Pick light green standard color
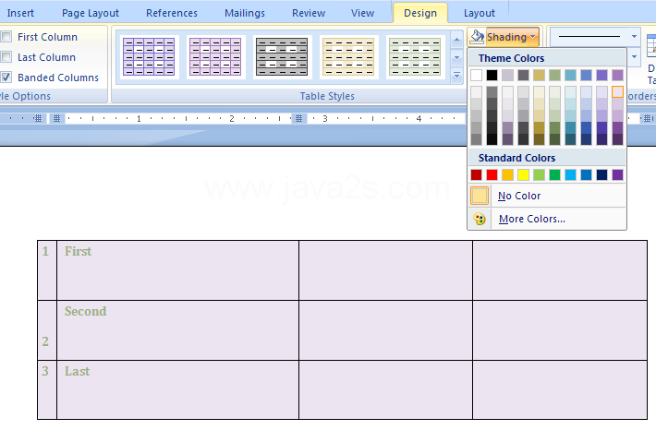This screenshot has height=430, width=656. tap(539, 174)
